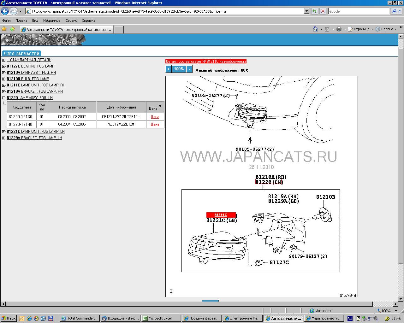Click the magnifier Search button

pyautogui.click(x=394, y=11)
